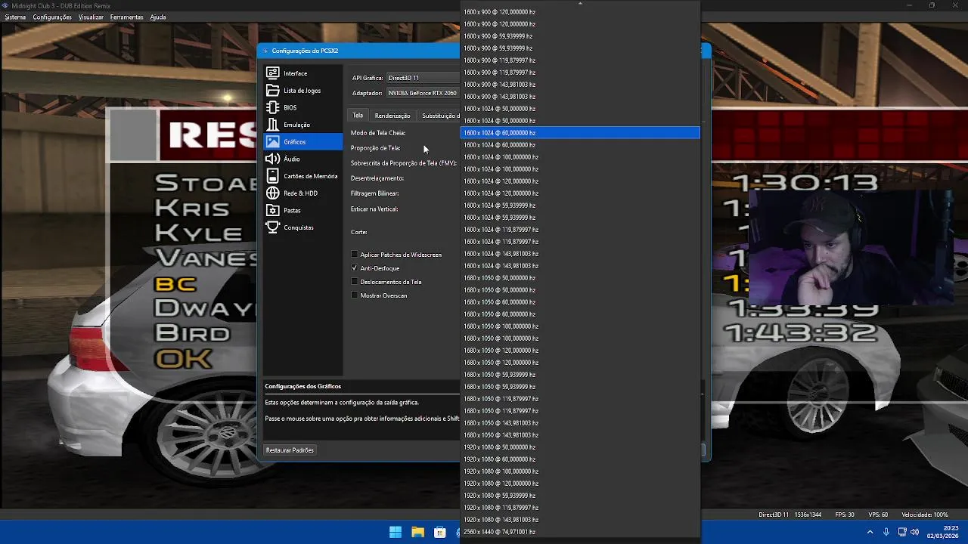Open the Windows Start menu
Image resolution: width=968 pixels, height=544 pixels.
click(395, 533)
